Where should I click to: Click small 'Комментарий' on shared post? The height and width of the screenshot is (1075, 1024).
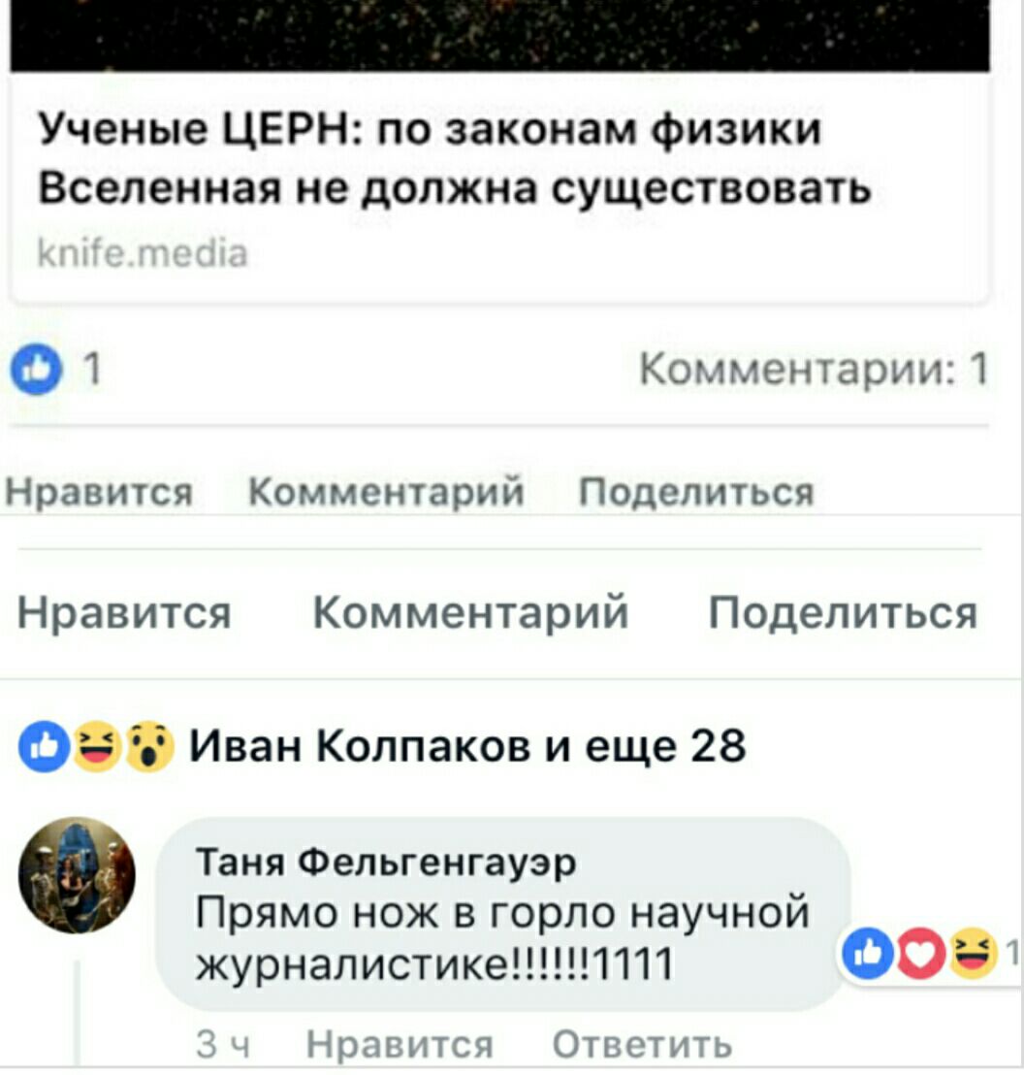[x=386, y=492]
